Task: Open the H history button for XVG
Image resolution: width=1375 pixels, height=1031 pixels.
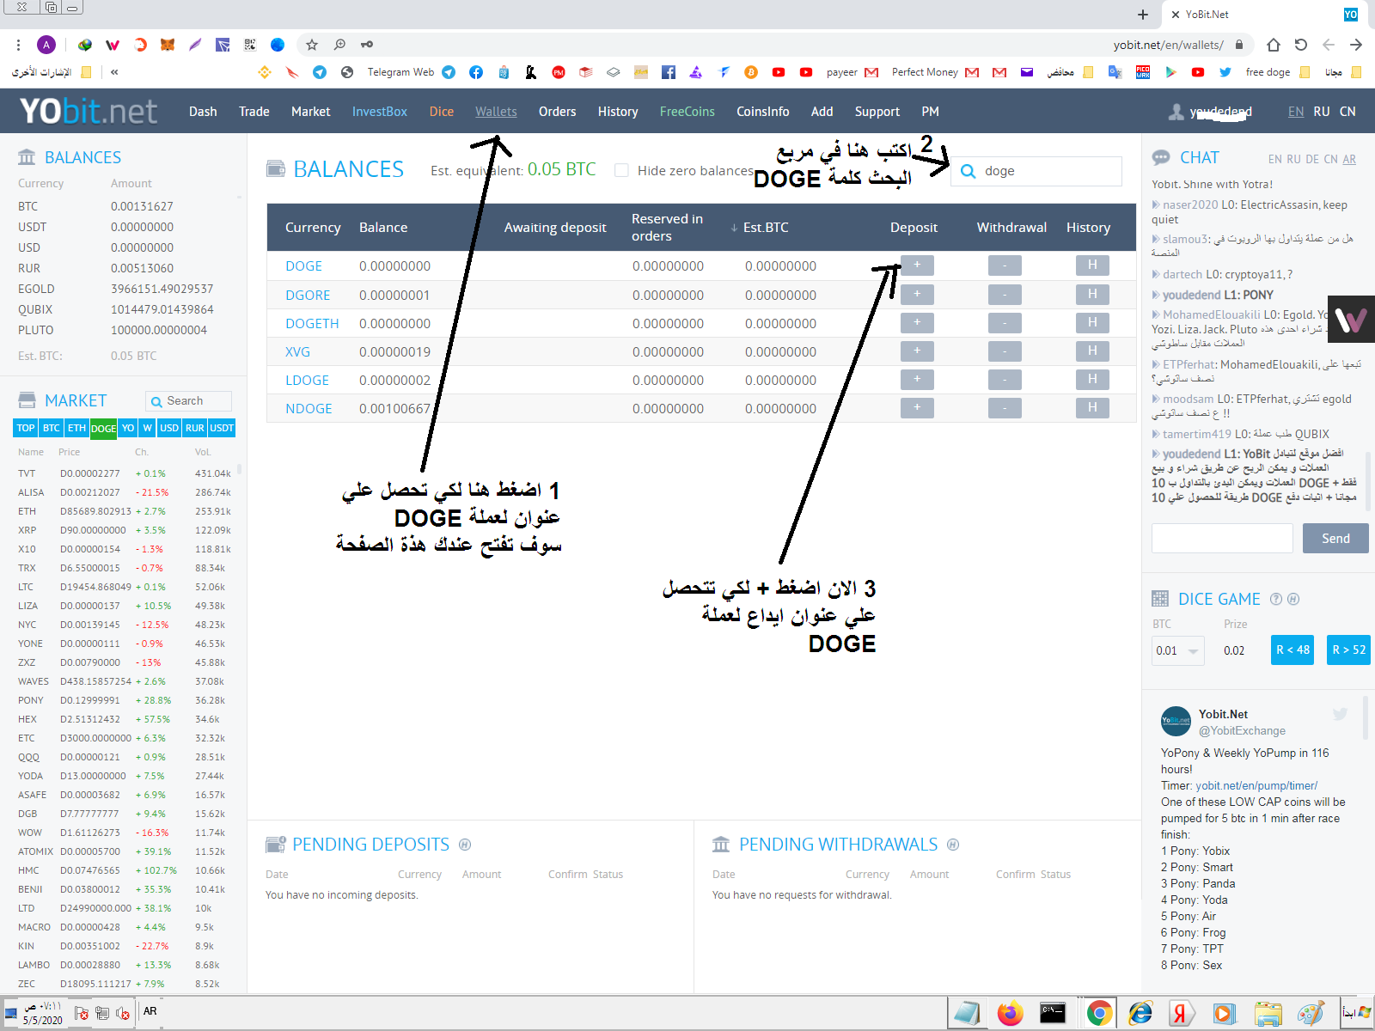Action: coord(1092,351)
